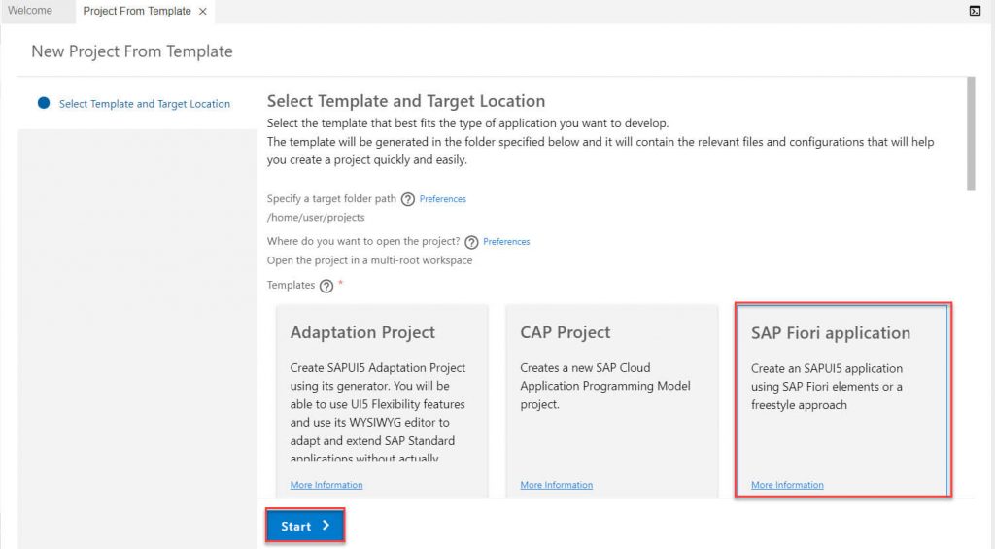
Task: Open Preferences link for project opening location
Action: coord(506,242)
